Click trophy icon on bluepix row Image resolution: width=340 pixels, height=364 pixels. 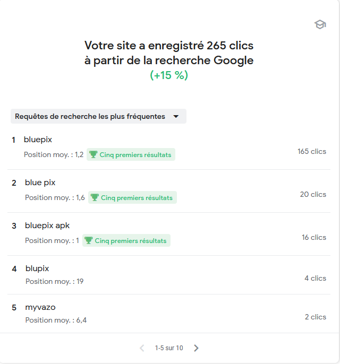pyautogui.click(x=93, y=155)
